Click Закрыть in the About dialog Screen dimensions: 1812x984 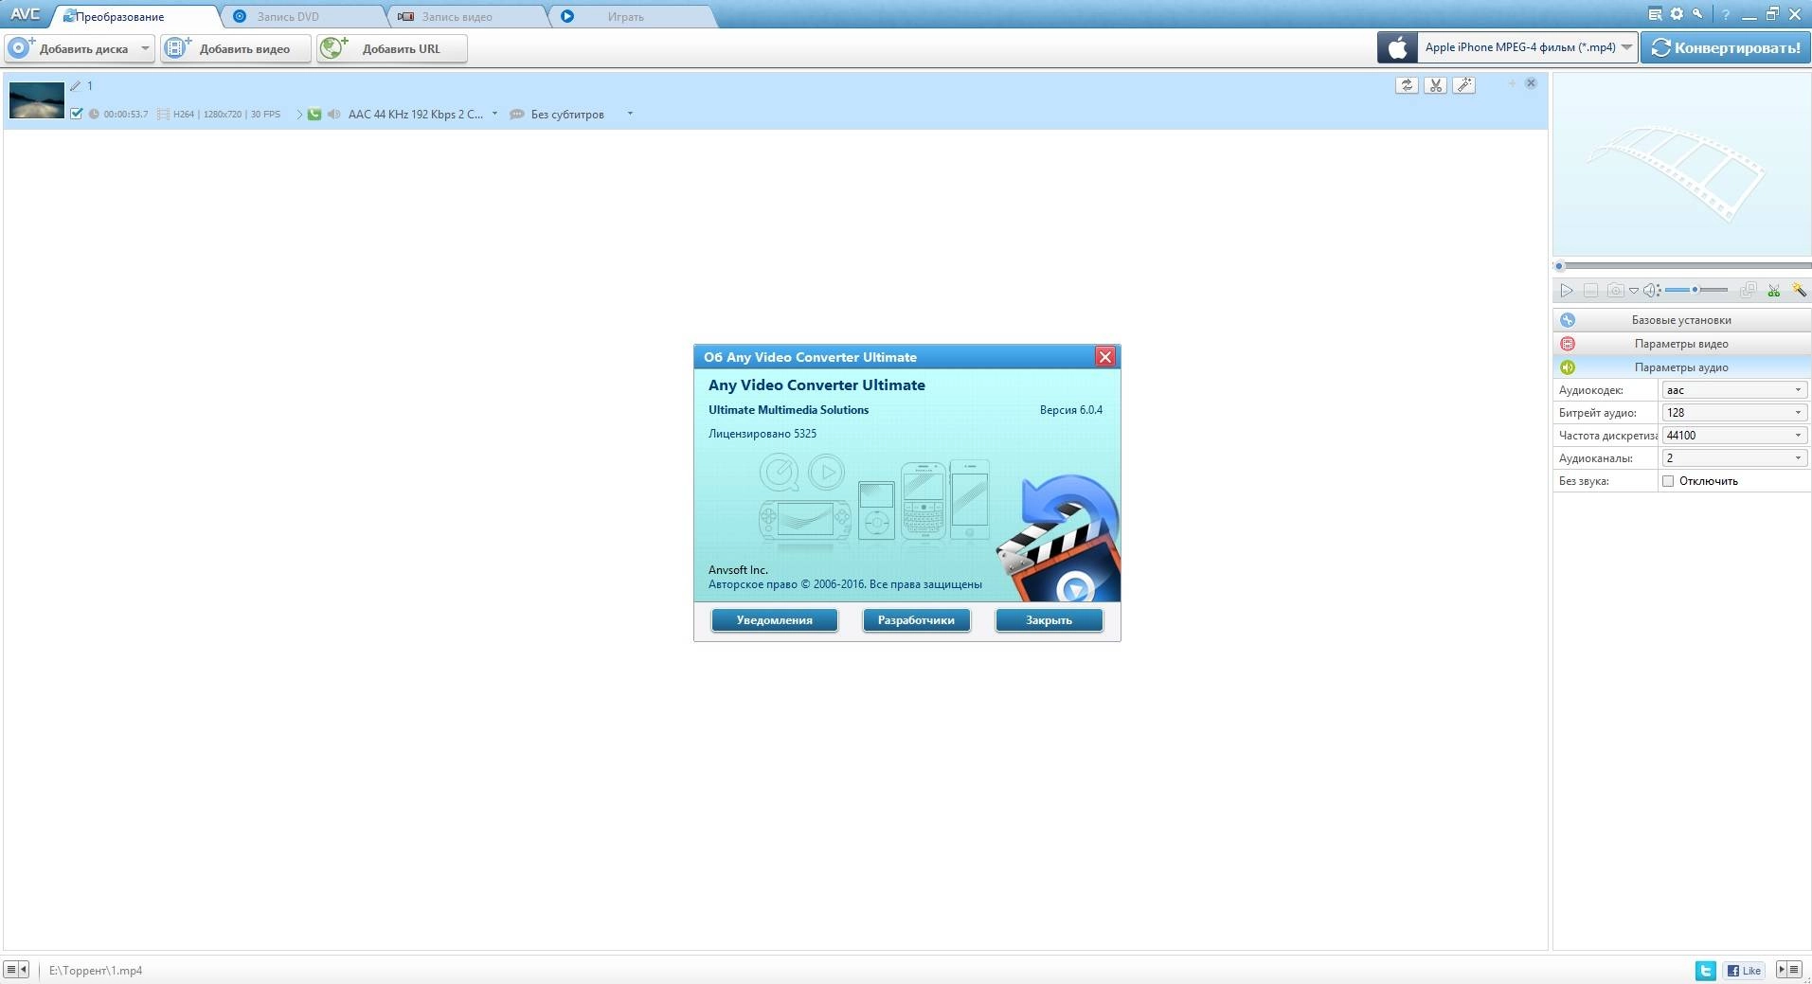[x=1049, y=620]
